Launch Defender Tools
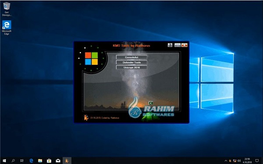This screenshot has height=164, width=263. click(x=131, y=62)
